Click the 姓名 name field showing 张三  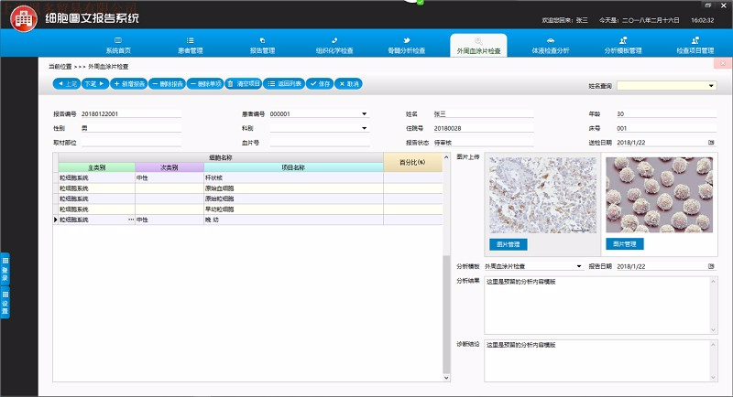(484, 113)
